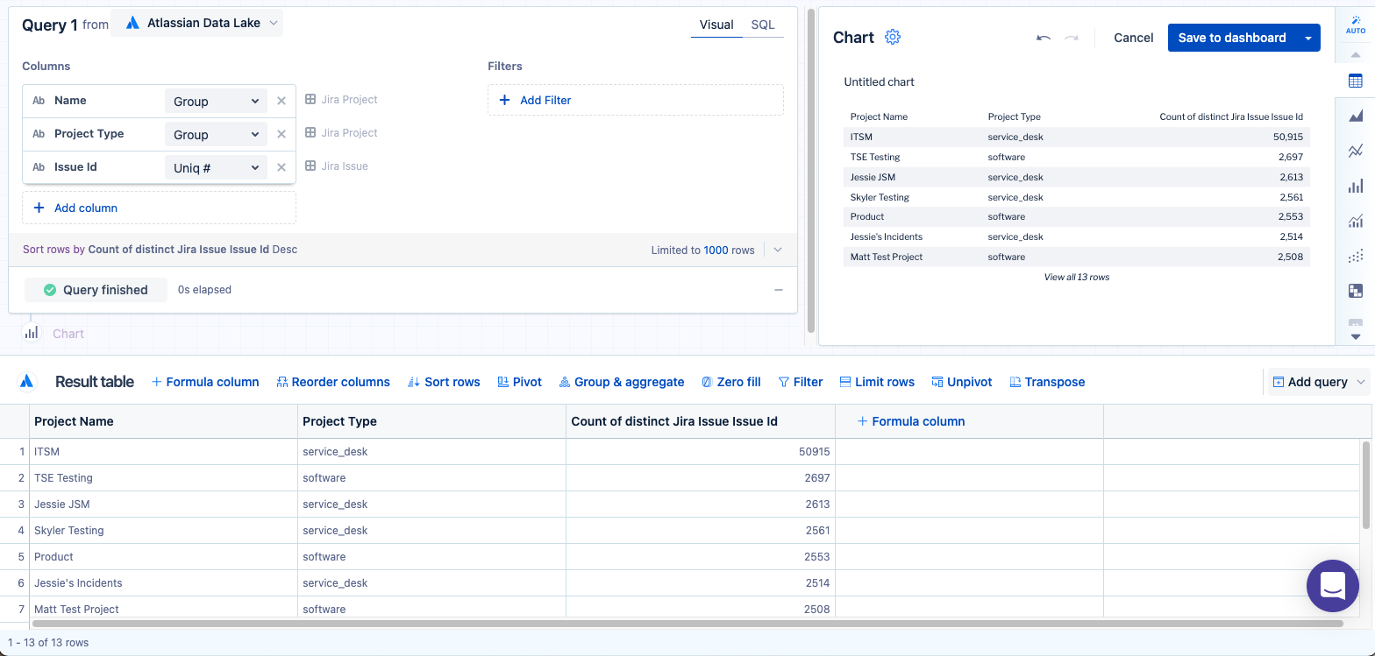Add Formula column in table header
This screenshot has width=1375, height=656.
tap(910, 421)
